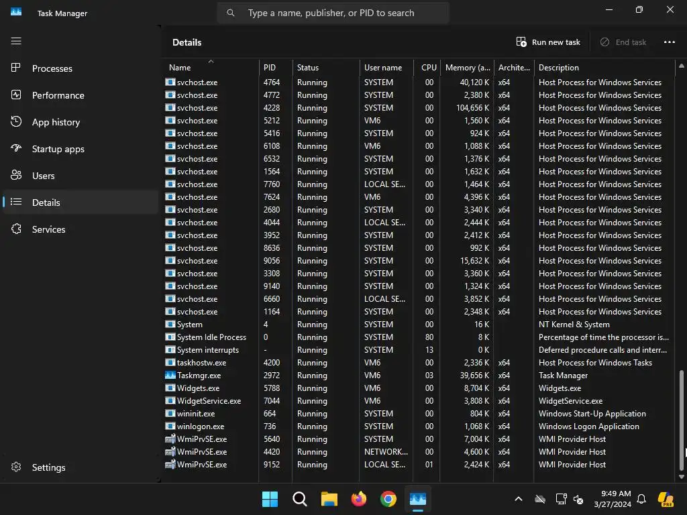Screen dimensions: 687x515
Task: Select the System Idle Process row icon
Action: click(x=170, y=337)
